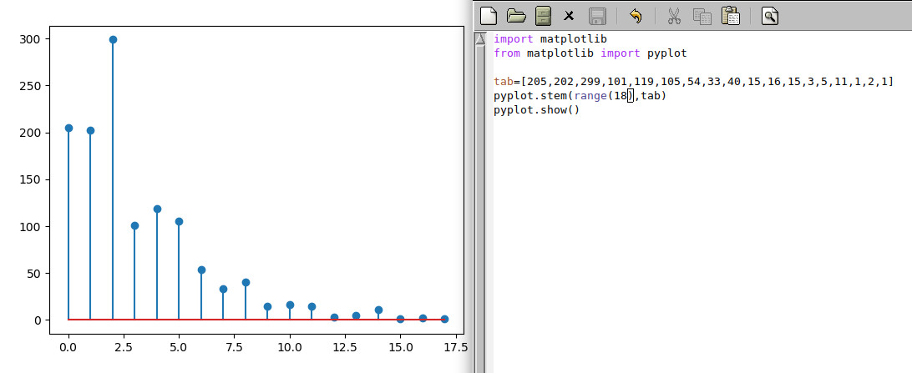Screen dimensions: 912x373
Task: Cut selection using the scissors icon
Action: pos(674,15)
